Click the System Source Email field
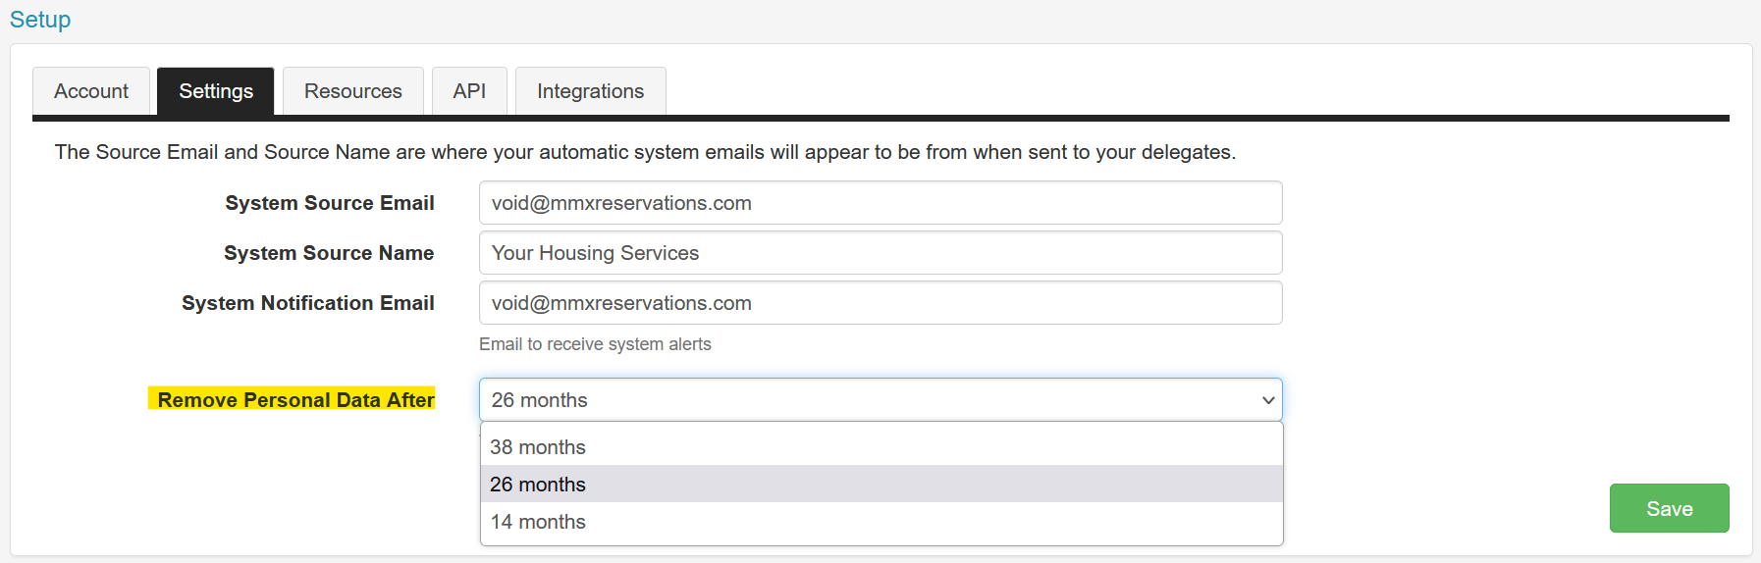 pos(880,203)
